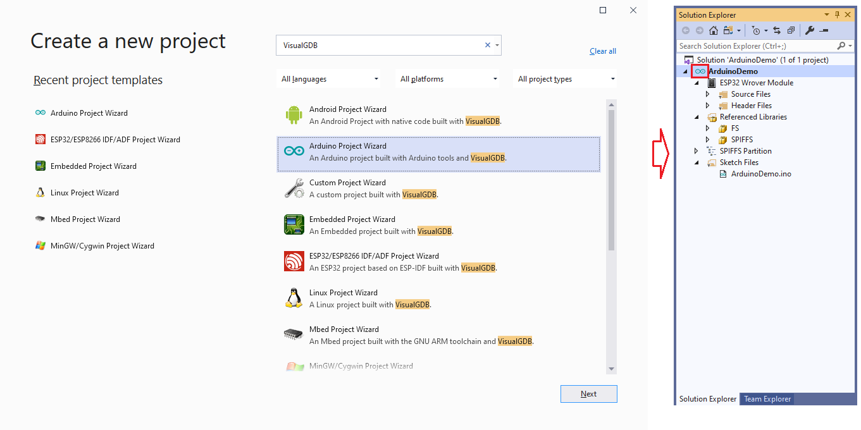This screenshot has width=861, height=430.
Task: Click the template list scrollbar thumb
Action: tap(611, 180)
